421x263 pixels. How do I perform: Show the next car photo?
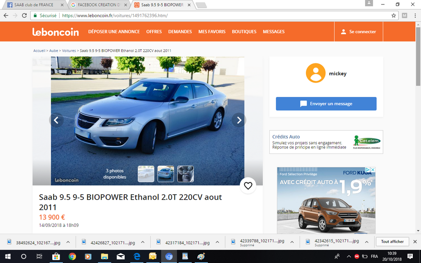239,120
